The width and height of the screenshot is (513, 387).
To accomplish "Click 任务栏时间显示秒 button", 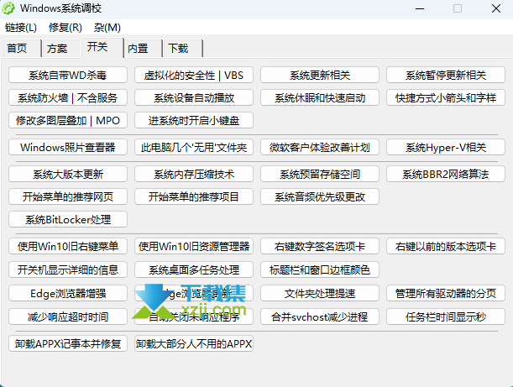I will coord(446,316).
